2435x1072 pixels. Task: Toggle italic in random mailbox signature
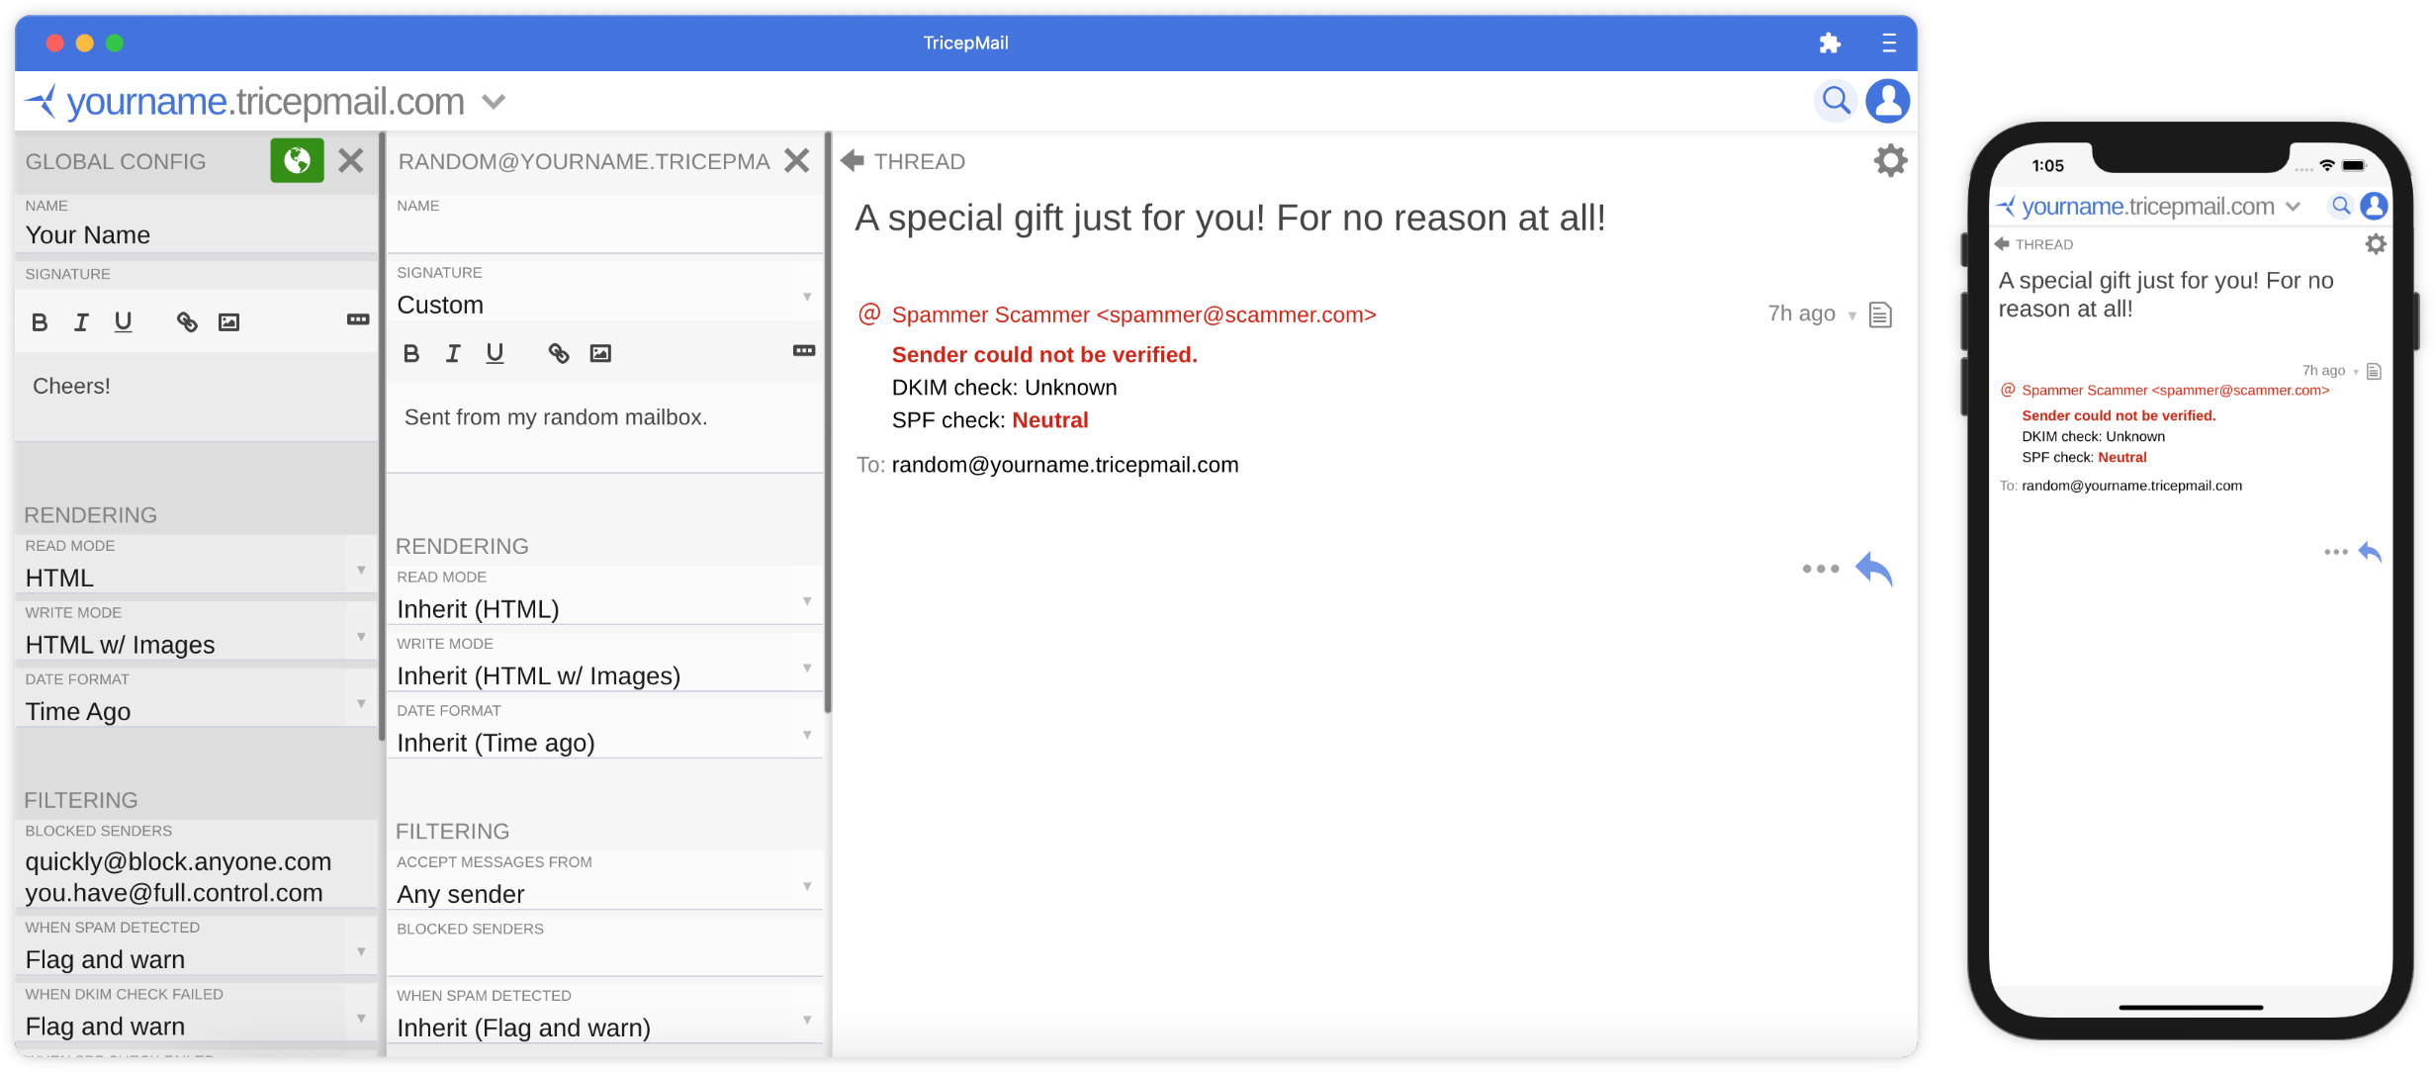tap(453, 353)
